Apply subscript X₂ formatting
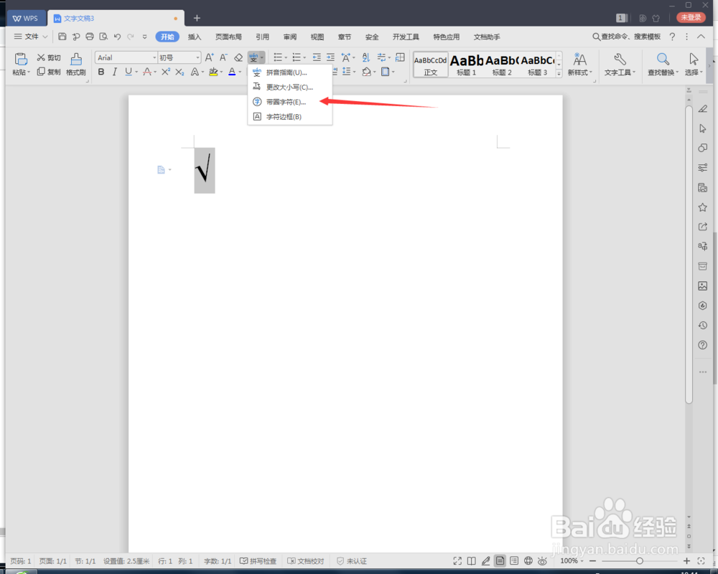This screenshot has width=718, height=574. click(179, 72)
